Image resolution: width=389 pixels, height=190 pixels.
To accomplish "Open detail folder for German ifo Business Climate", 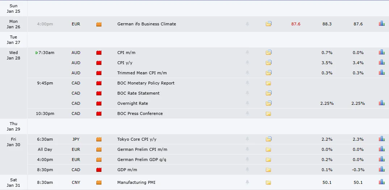I will tap(269, 24).
